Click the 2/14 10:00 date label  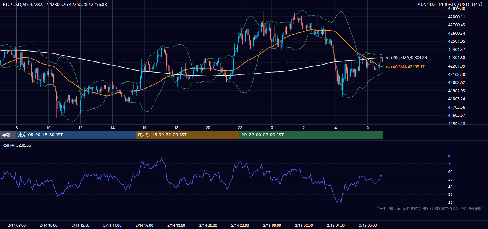48,225
